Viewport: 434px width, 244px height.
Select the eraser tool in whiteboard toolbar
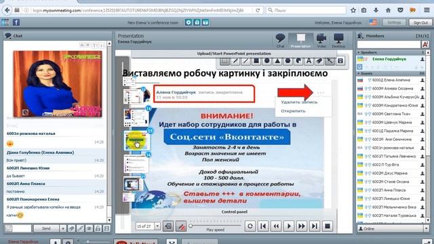(x=319, y=61)
